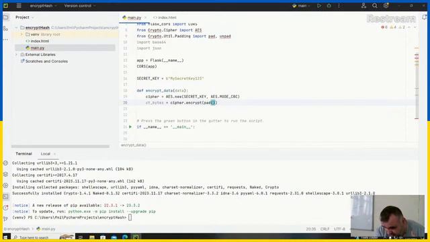Click the encryptHash breadcrumb in status bar
Image resolution: width=430 pixels, height=242 pixels.
17,229
